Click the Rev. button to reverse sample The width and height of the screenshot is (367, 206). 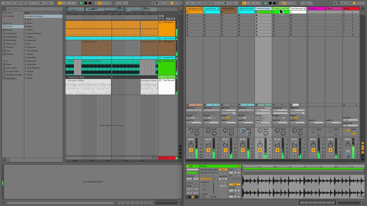pos(214,176)
